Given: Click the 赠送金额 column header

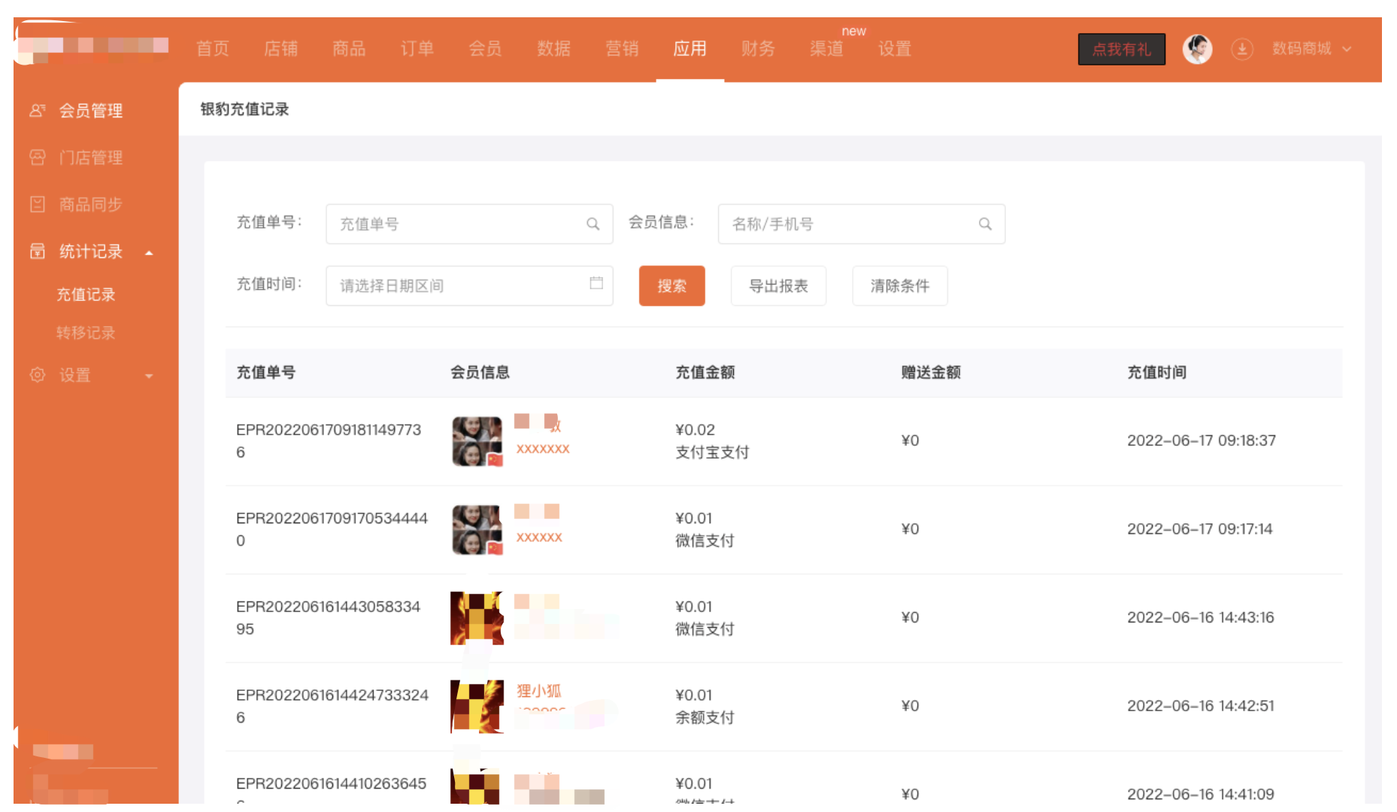Looking at the screenshot, I should pyautogui.click(x=931, y=372).
